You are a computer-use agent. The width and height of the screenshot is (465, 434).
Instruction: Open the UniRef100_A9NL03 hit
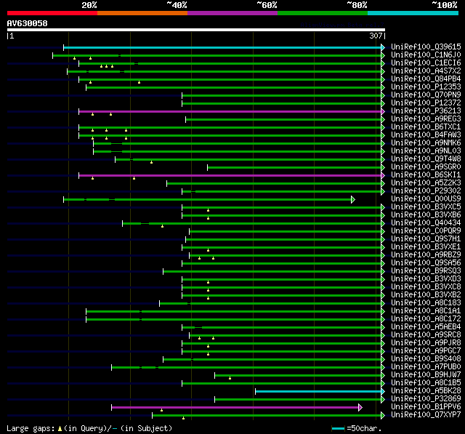426,151
